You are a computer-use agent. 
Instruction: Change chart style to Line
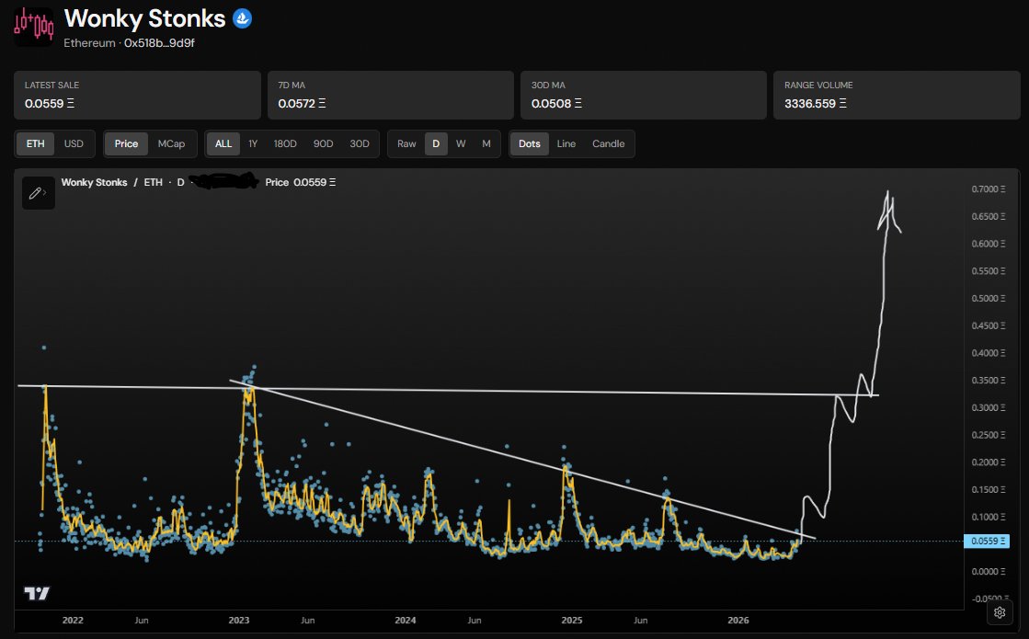(566, 143)
